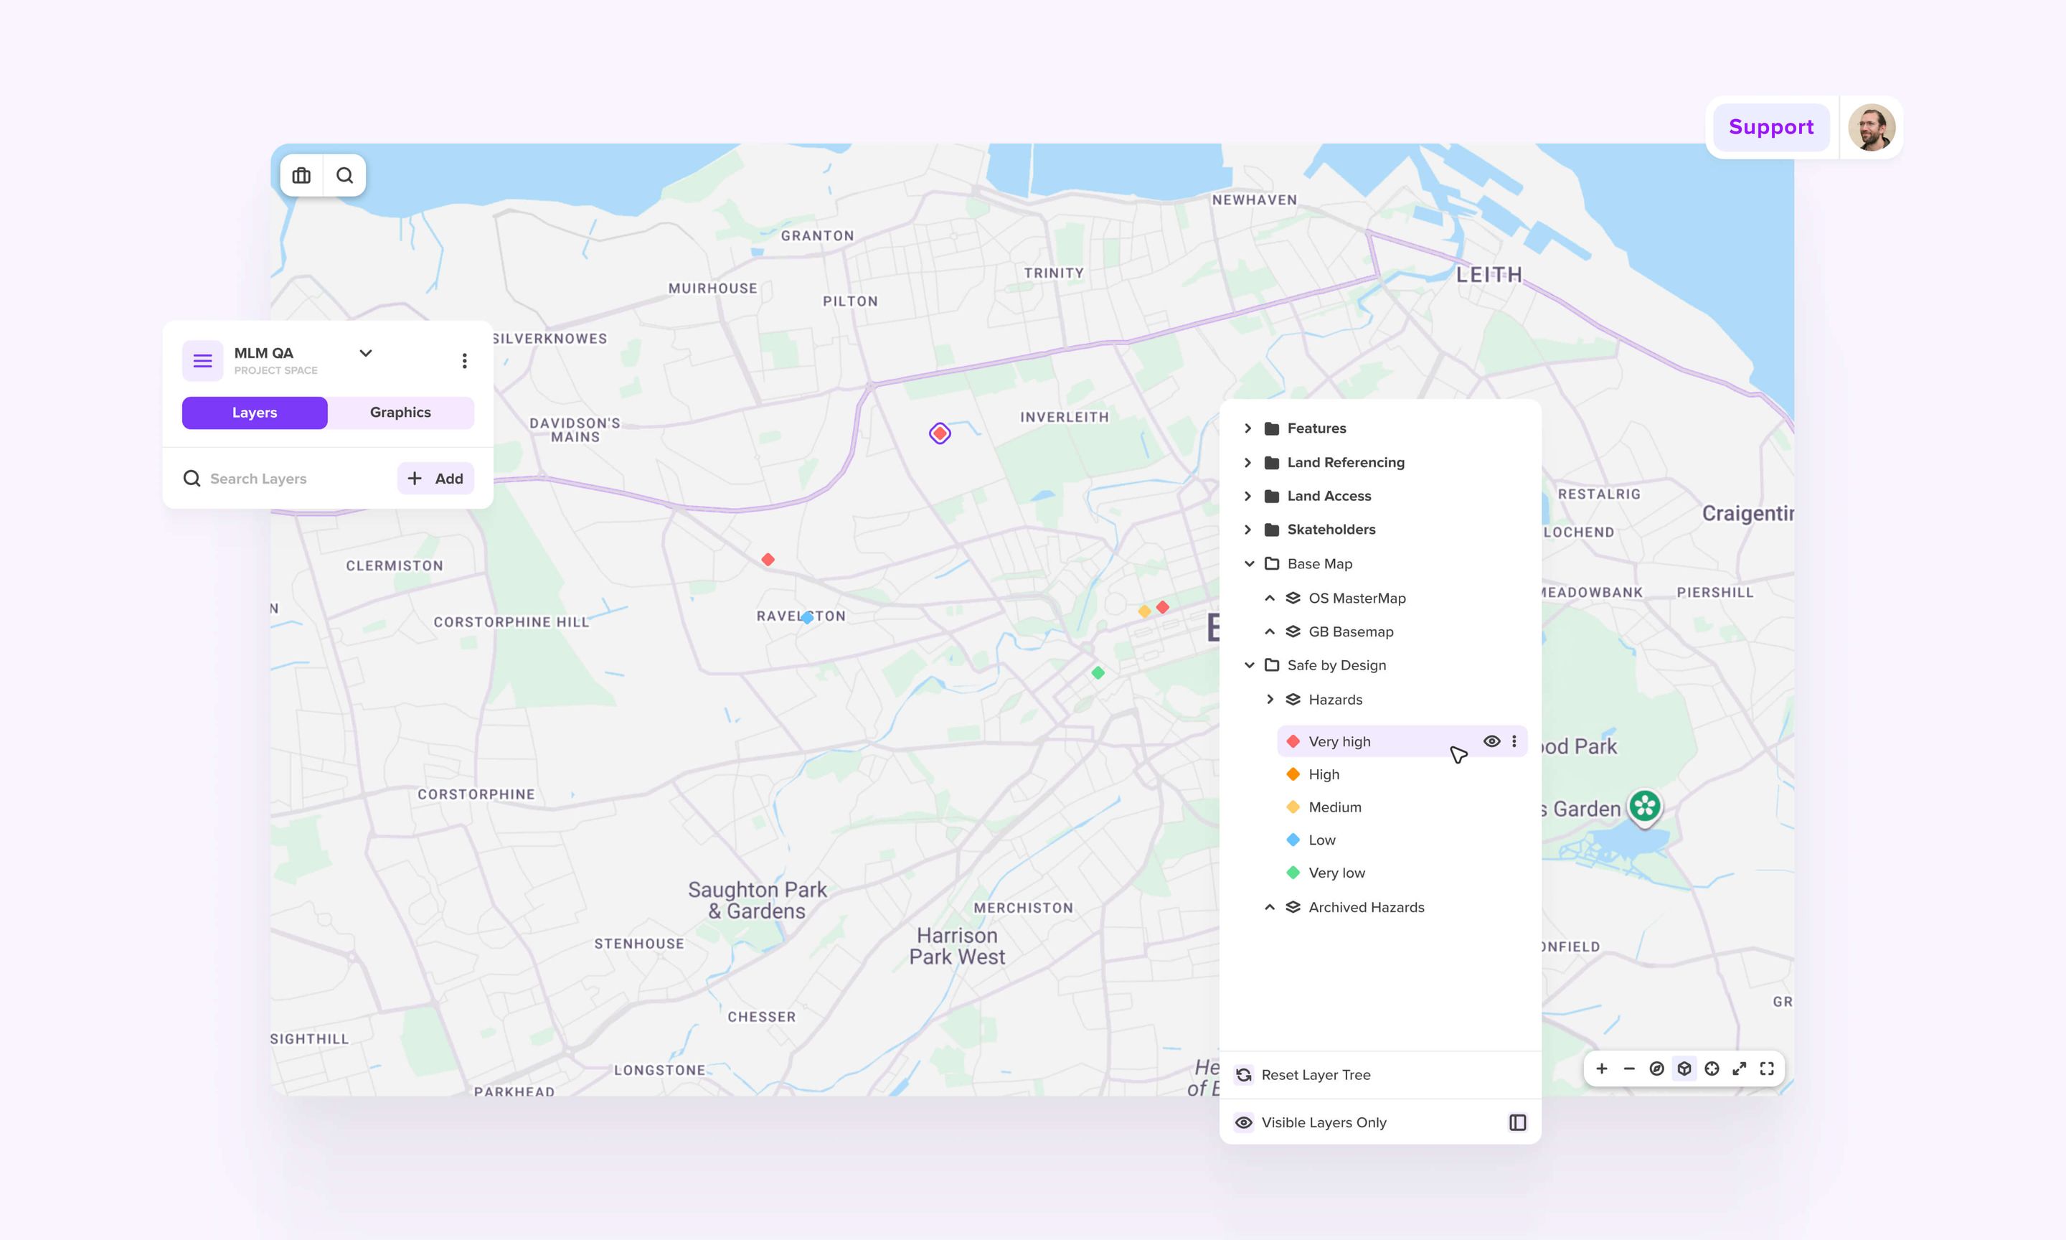Viewport: 2066px width, 1240px height.
Task: Expand the Features folder
Action: tap(1247, 428)
